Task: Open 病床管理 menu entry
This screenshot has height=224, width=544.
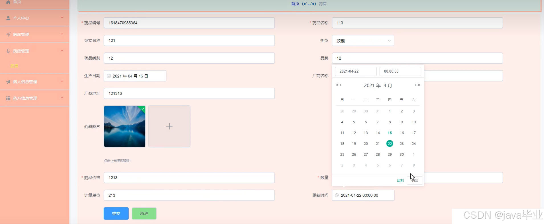Action: (34, 34)
